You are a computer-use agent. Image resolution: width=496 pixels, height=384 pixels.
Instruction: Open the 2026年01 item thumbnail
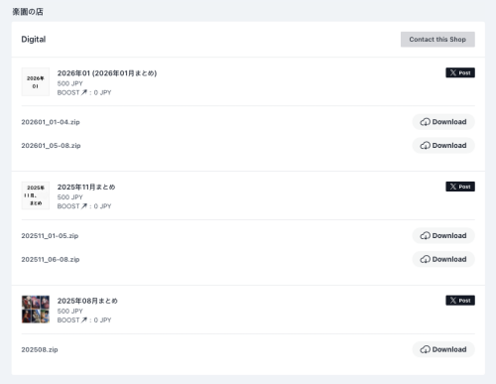[x=36, y=82]
